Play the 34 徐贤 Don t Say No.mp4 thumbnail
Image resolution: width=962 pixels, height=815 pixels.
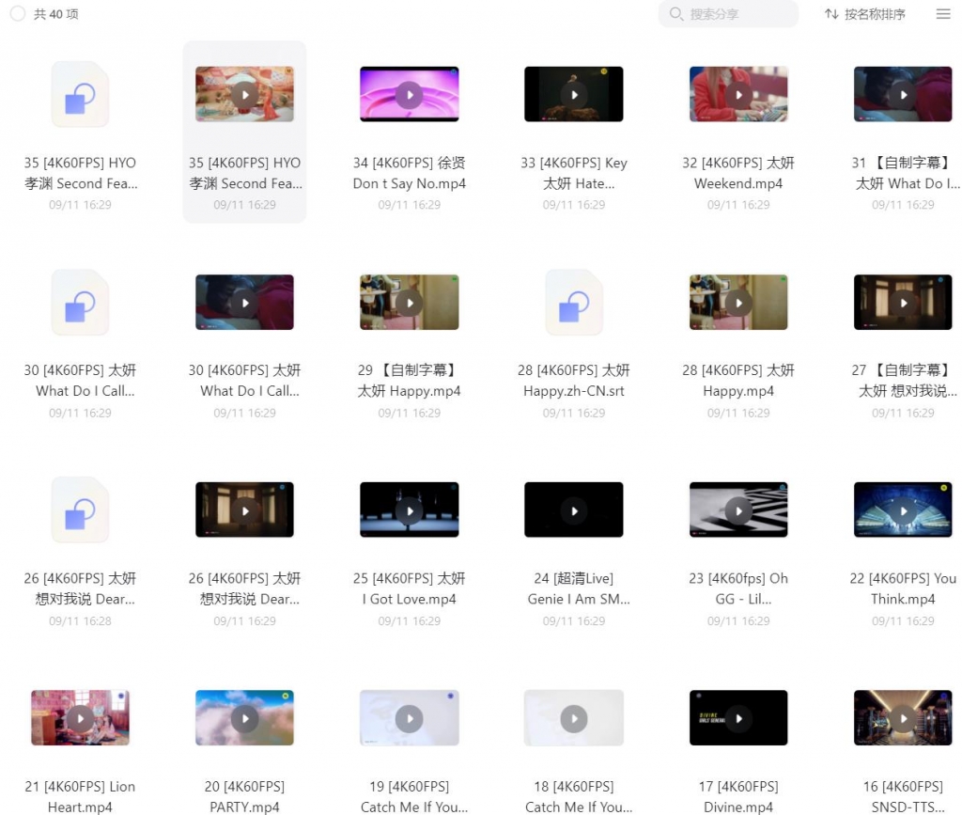click(410, 95)
